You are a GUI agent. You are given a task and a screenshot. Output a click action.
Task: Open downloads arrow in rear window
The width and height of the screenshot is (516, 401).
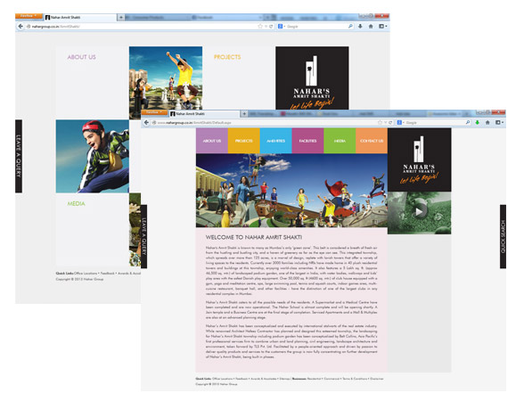(x=360, y=27)
